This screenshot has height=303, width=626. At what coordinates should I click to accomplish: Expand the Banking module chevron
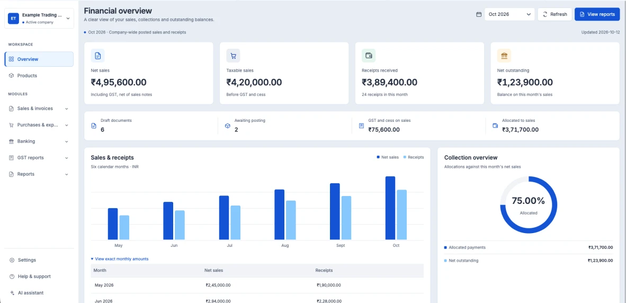(x=66, y=141)
